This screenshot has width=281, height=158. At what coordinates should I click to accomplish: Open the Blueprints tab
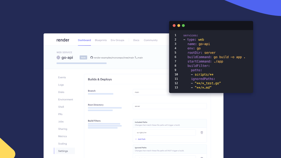(101, 40)
